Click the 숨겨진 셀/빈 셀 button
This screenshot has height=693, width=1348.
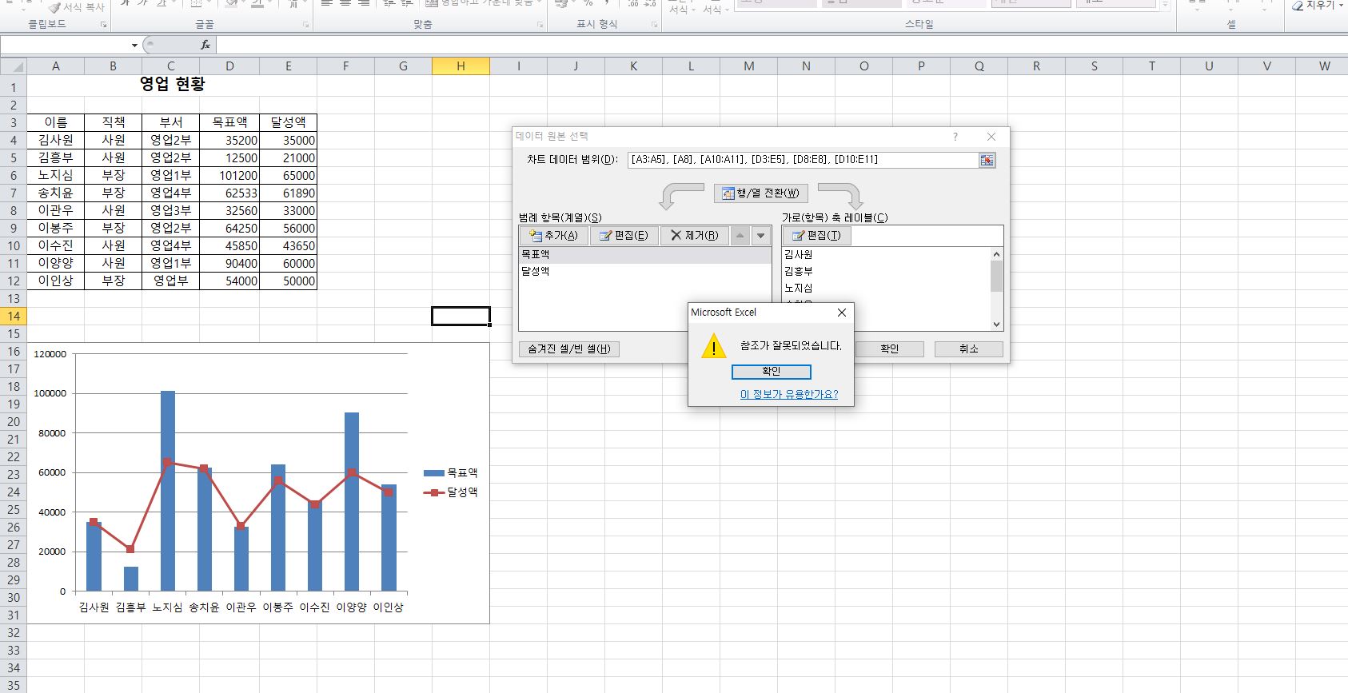568,348
